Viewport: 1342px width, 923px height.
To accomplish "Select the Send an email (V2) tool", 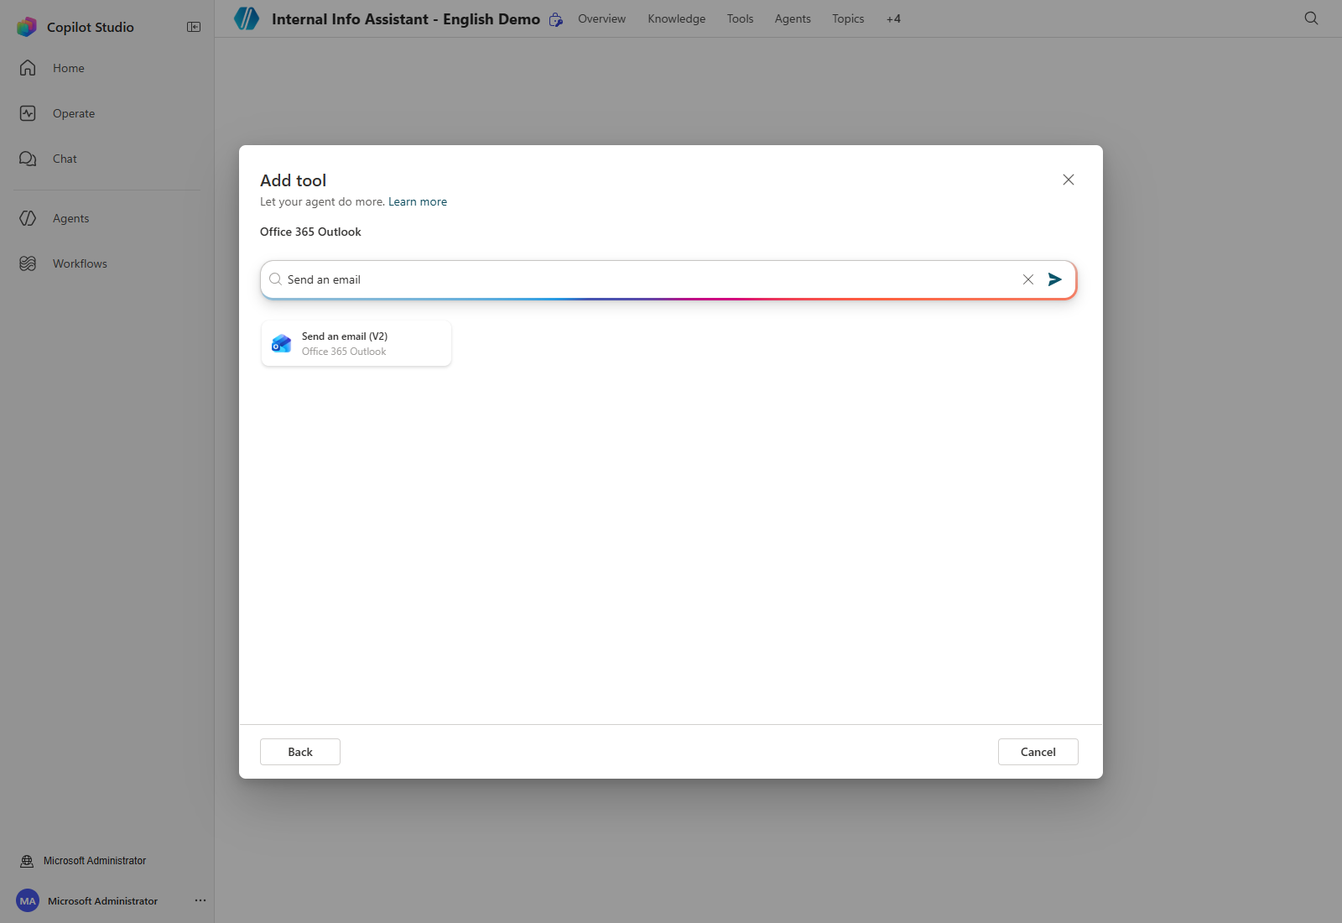I will (x=356, y=343).
